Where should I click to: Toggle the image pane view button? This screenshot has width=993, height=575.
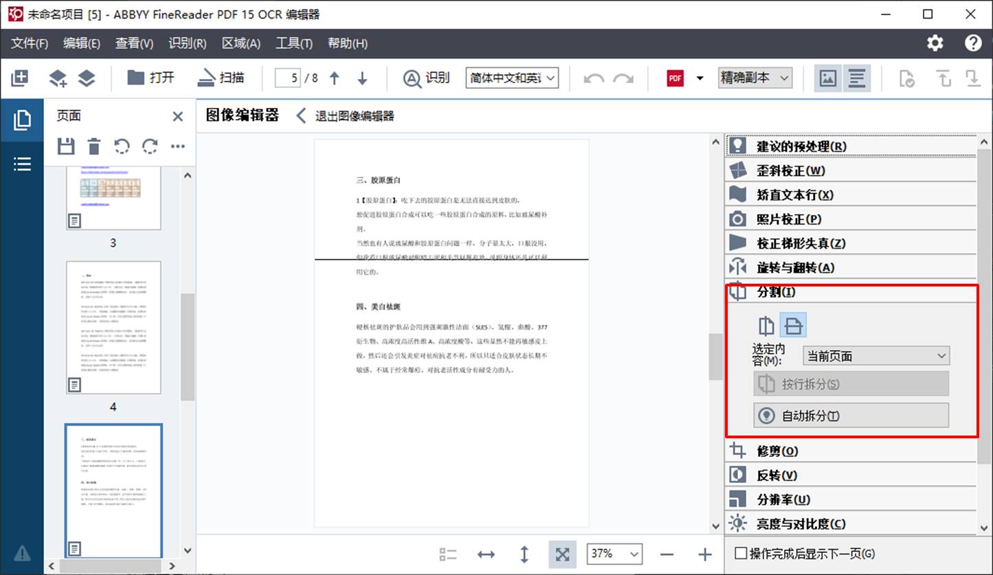coord(828,78)
